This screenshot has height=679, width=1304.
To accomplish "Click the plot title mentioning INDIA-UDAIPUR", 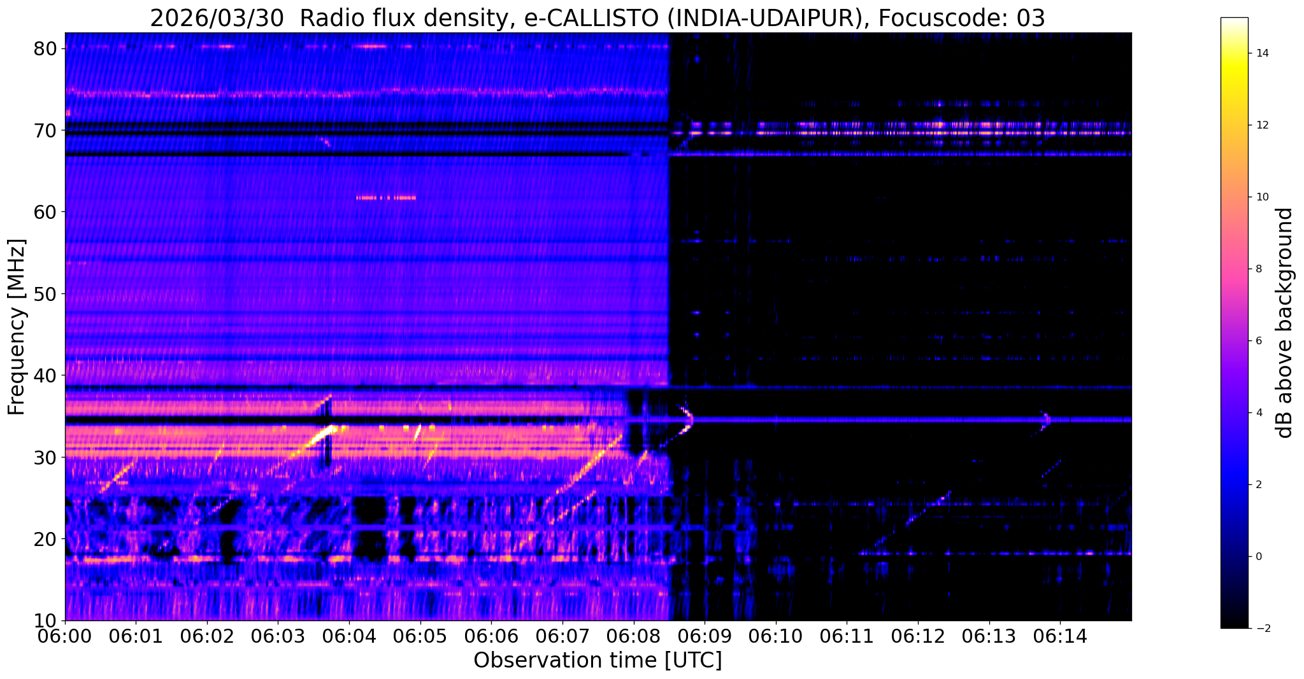I will (598, 18).
